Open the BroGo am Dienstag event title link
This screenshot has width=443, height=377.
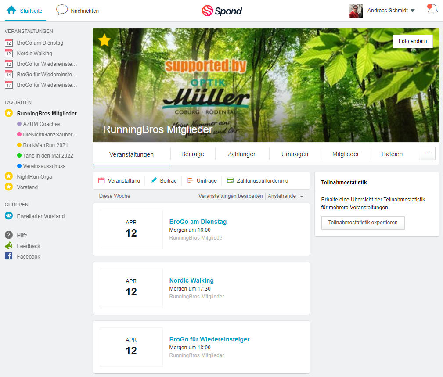[x=198, y=222]
